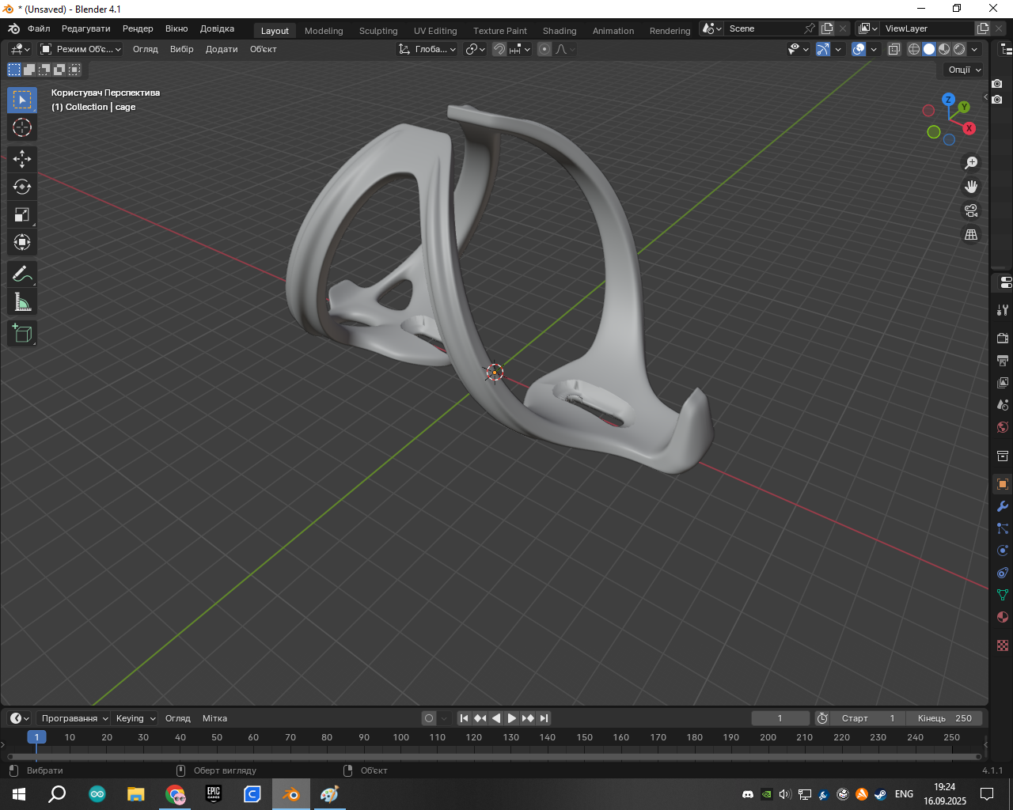Toggle snapping magnet icon
This screenshot has height=810, width=1013.
click(499, 49)
